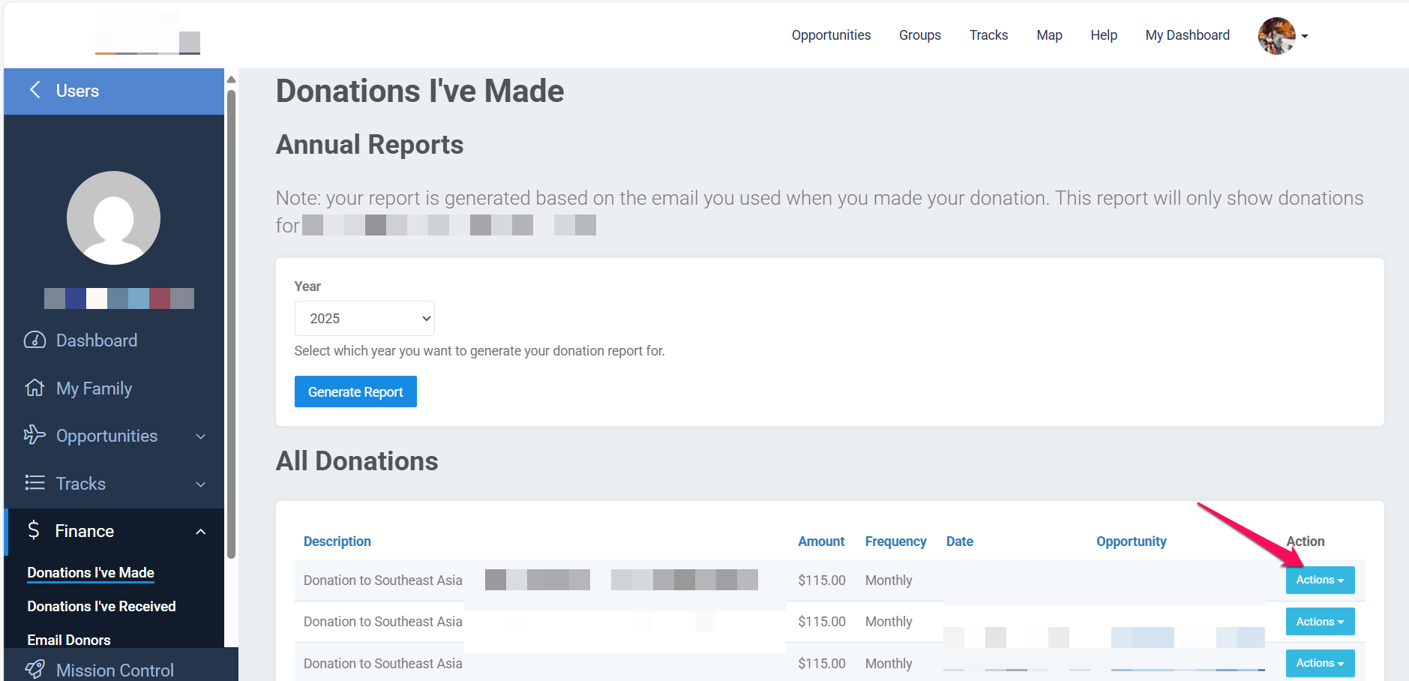This screenshot has width=1409, height=681.
Task: Click the sidebar scrollbar up arrow
Action: [x=232, y=79]
